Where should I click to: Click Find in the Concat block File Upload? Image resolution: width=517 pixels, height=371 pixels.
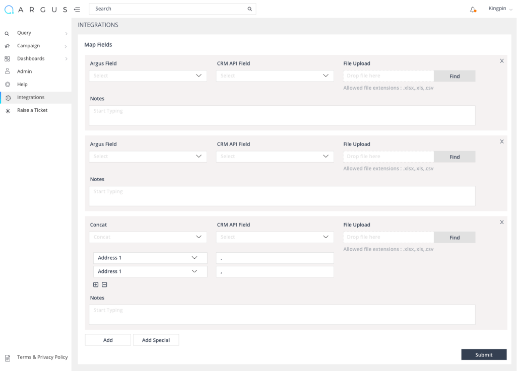[x=455, y=238]
